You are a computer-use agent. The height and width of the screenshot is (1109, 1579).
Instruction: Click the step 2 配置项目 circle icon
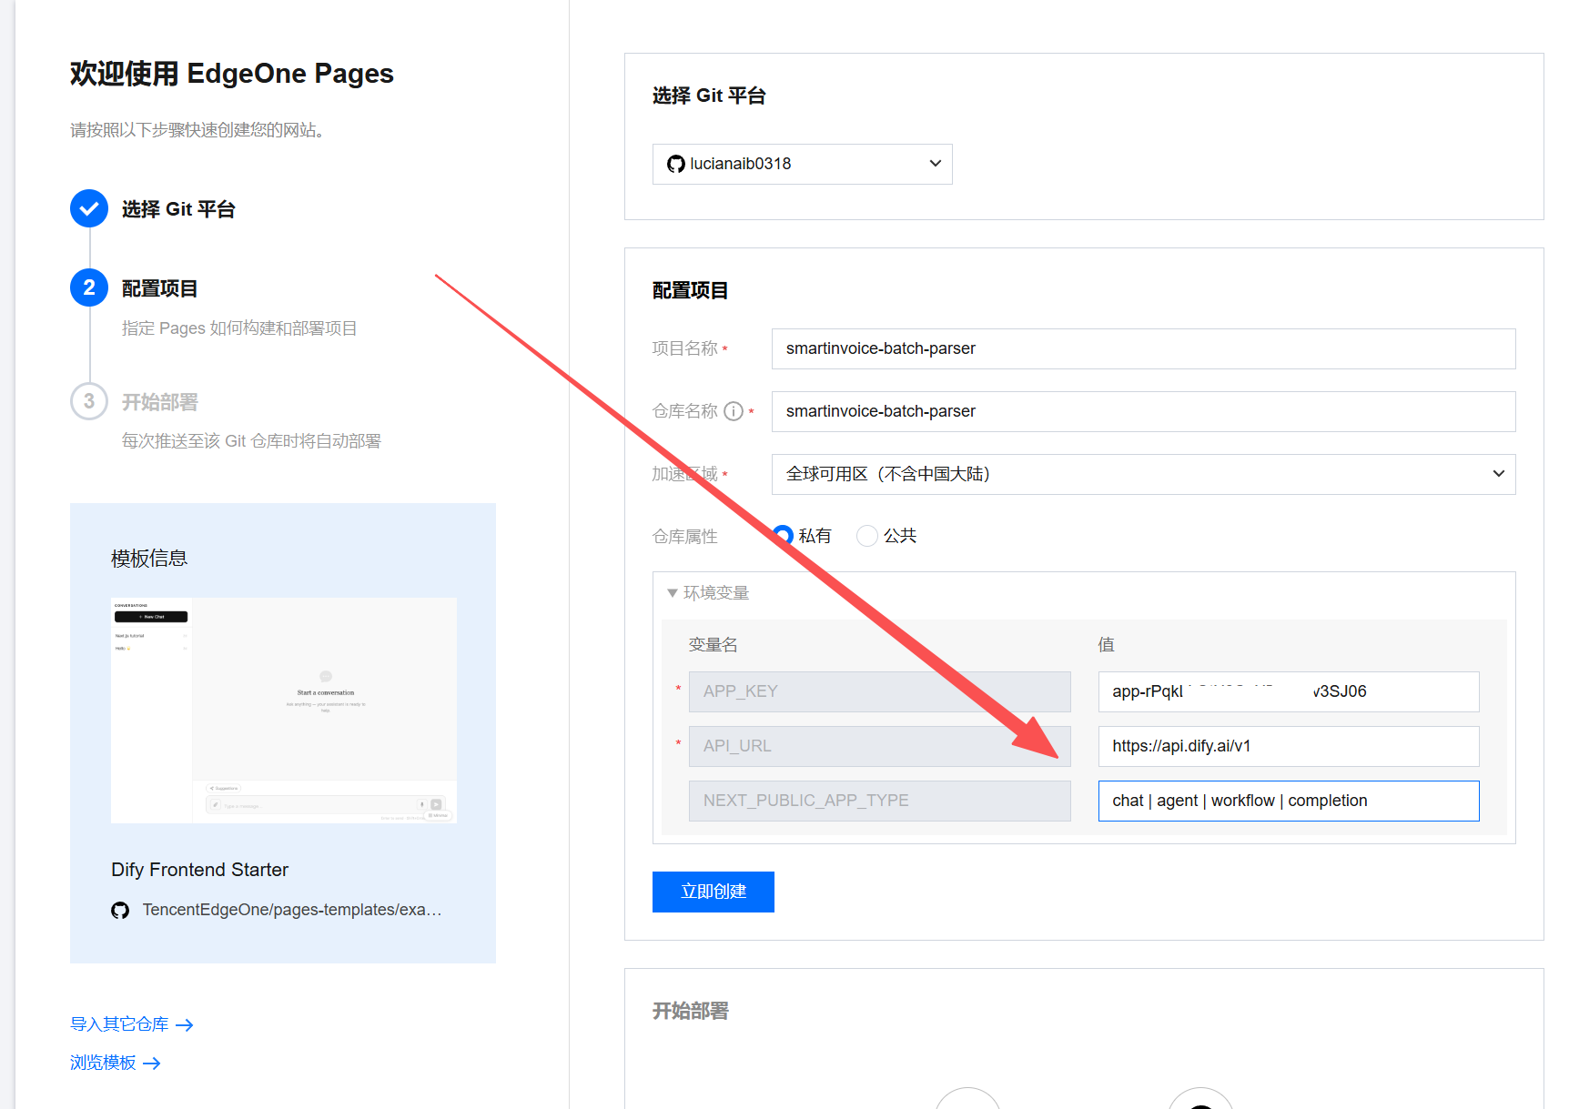click(89, 288)
